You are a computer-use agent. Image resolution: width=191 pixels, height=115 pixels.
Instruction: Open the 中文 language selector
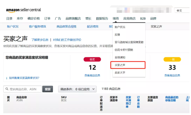[x=182, y=10]
